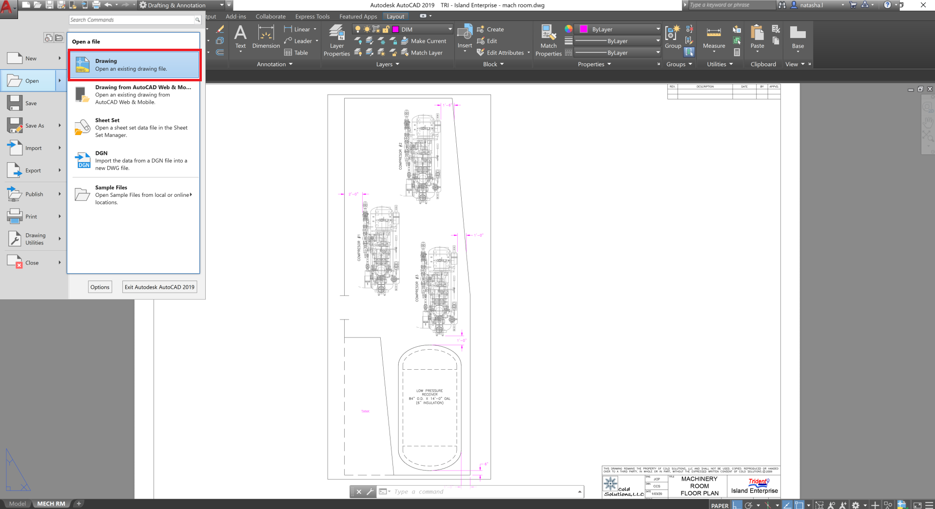The height and width of the screenshot is (509, 935).
Task: Launch the Measure tool
Action: (713, 37)
